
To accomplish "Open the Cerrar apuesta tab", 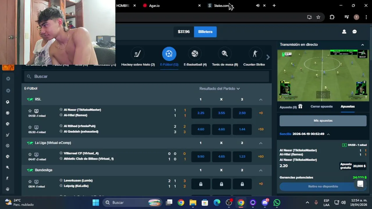I will click(321, 107).
